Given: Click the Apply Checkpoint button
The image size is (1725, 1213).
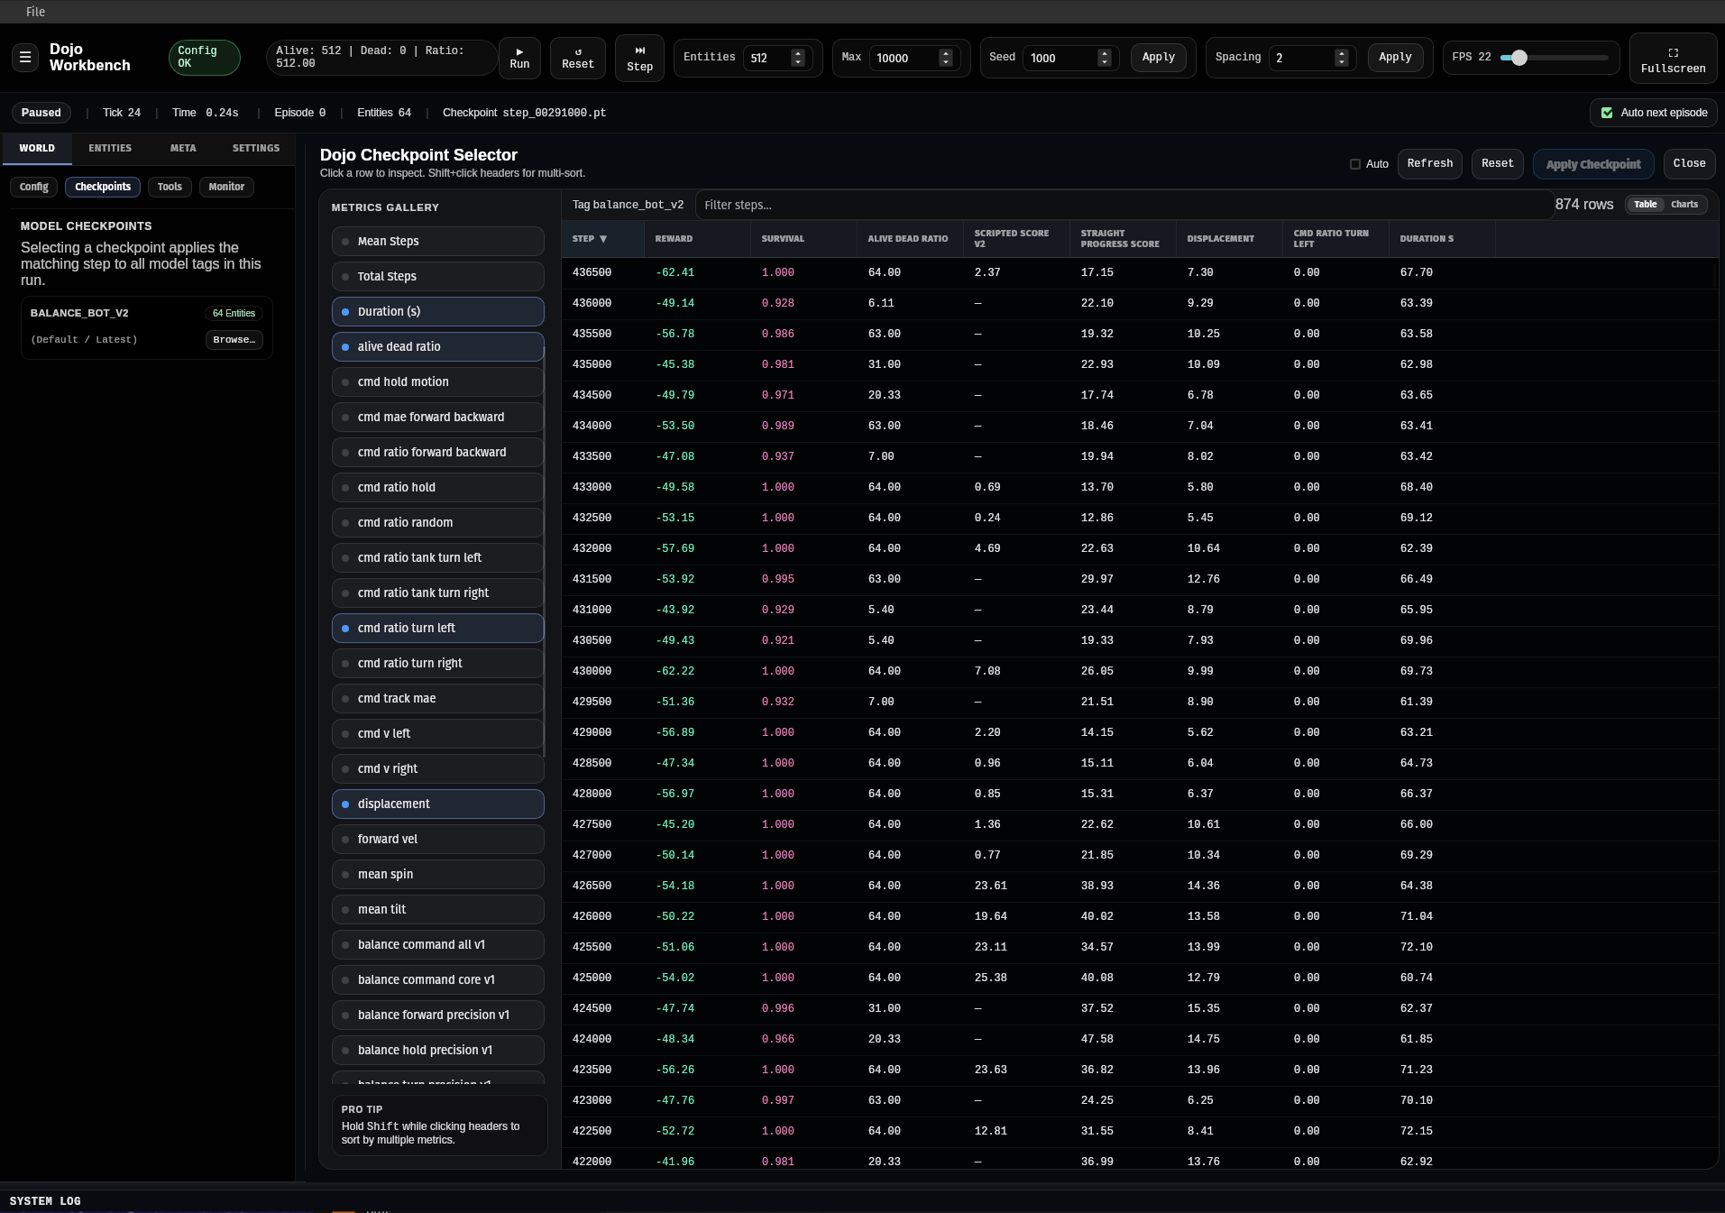Looking at the screenshot, I should (x=1593, y=163).
